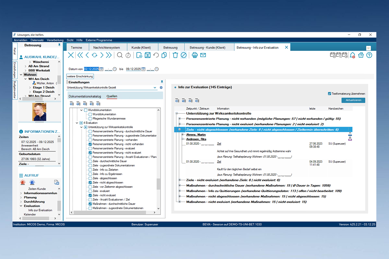The height and width of the screenshot is (259, 389).
Task: Open the 'Verarbeitung' menu
Action: tap(55, 40)
